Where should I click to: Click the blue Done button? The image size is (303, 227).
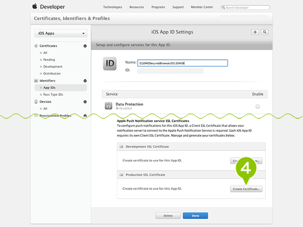point(195,216)
